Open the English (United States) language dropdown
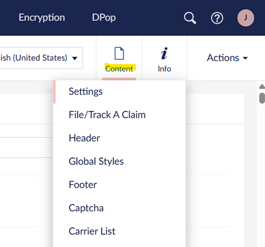The image size is (265, 247). [x=41, y=58]
